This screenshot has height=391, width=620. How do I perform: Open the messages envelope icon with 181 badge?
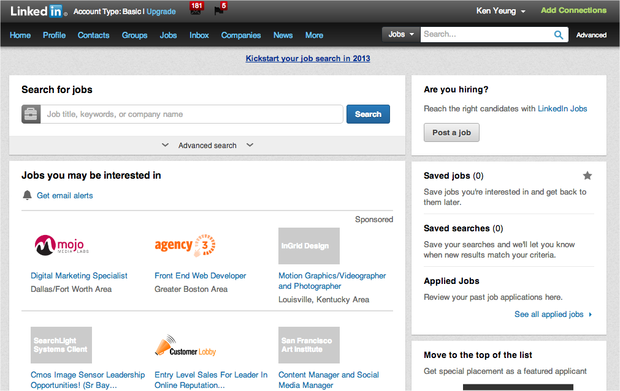196,9
